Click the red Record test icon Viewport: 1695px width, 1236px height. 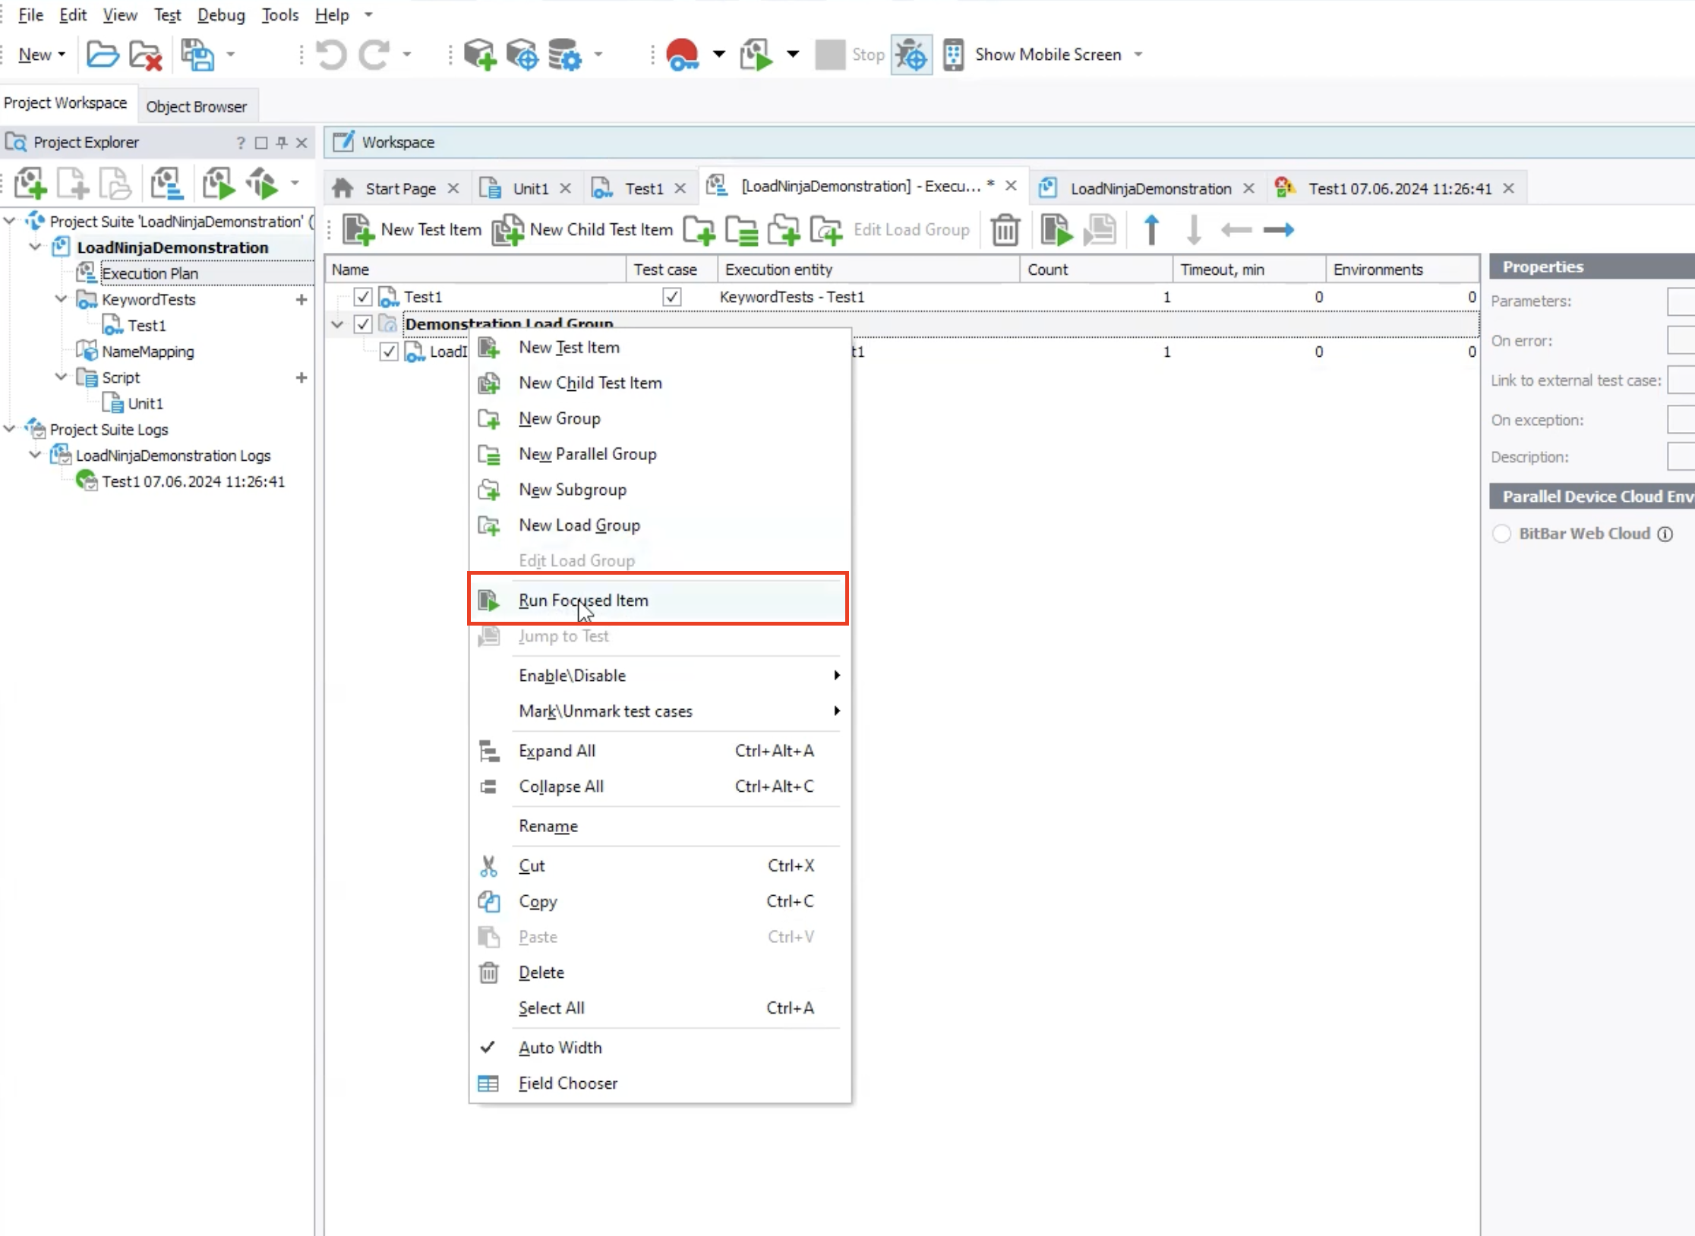tap(682, 55)
